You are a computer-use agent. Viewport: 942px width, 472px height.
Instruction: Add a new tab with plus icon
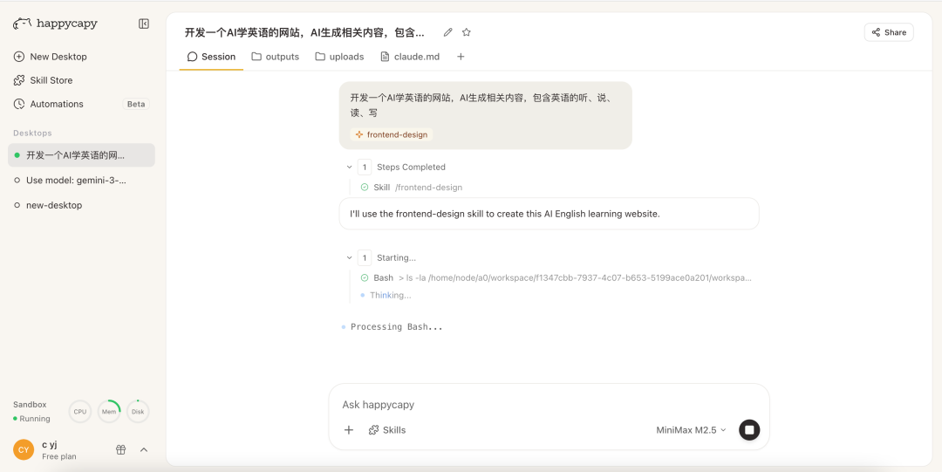(x=461, y=57)
